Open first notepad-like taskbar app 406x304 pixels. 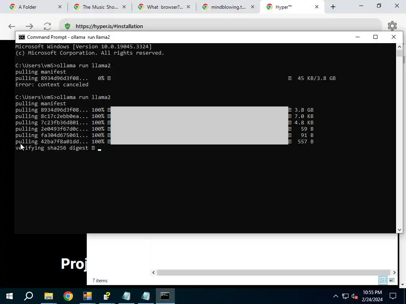(x=126, y=296)
